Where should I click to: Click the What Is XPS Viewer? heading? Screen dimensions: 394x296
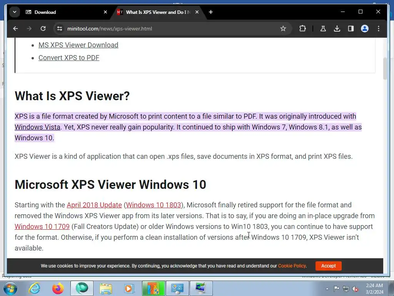point(72,96)
